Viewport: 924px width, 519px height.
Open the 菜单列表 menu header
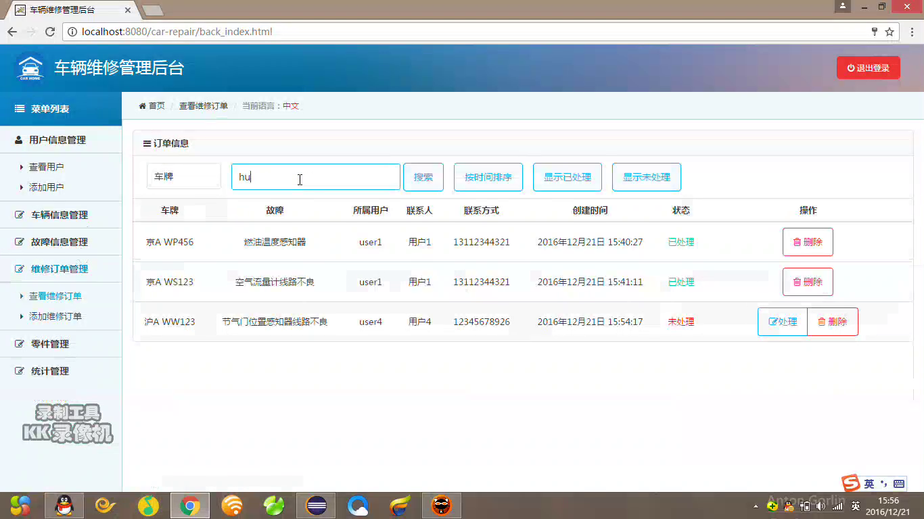pos(61,109)
